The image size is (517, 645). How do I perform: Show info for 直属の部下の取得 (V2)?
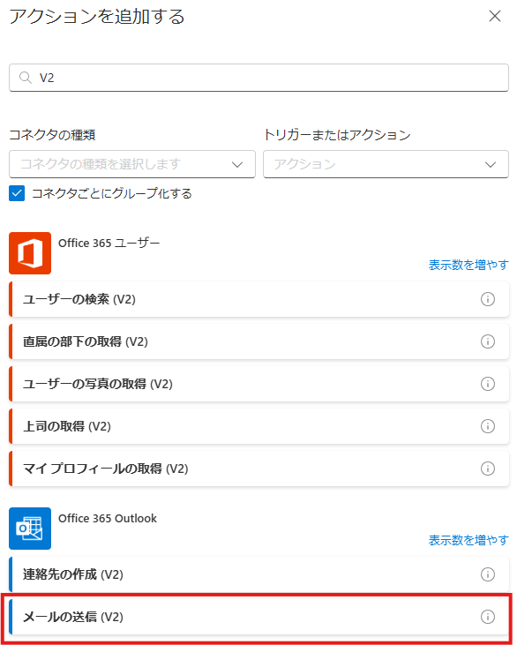(488, 341)
